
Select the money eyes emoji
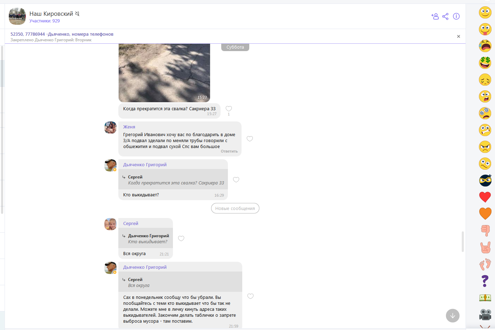coord(485,63)
